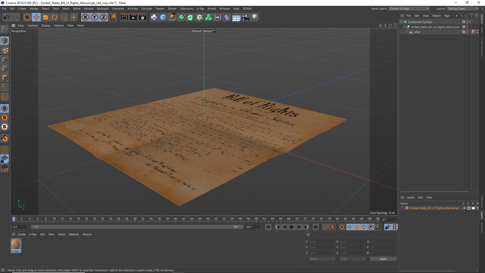
Task: Enable Axis modification mode
Action: (5, 97)
